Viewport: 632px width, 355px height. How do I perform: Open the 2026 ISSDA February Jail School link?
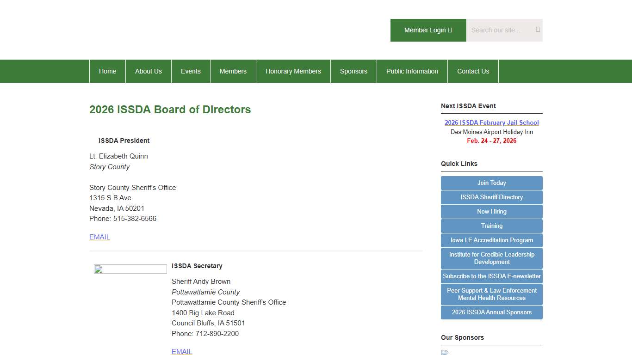tap(491, 122)
